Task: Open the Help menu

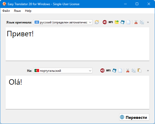Action: [x=28, y=11]
